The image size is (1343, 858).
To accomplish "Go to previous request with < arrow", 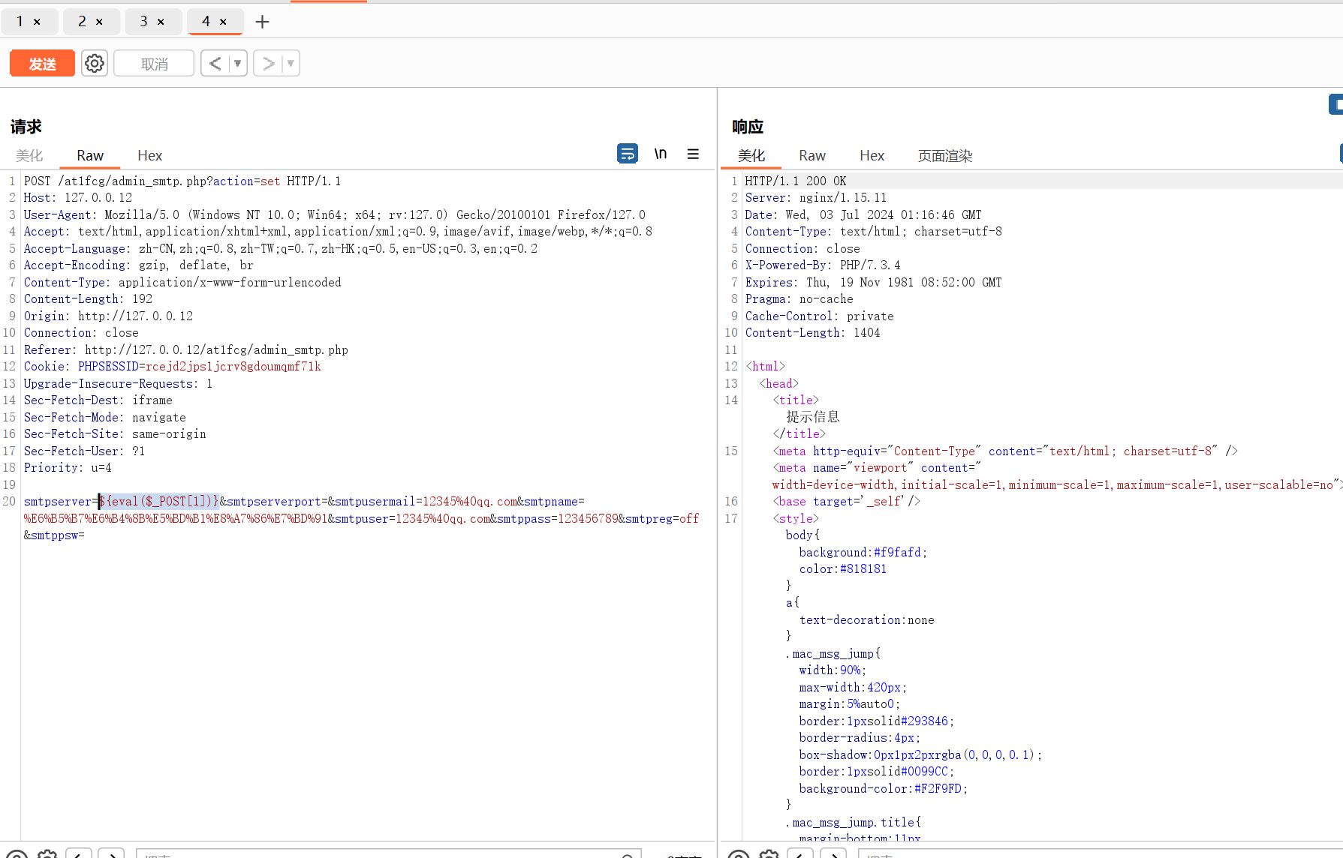I will (x=215, y=64).
